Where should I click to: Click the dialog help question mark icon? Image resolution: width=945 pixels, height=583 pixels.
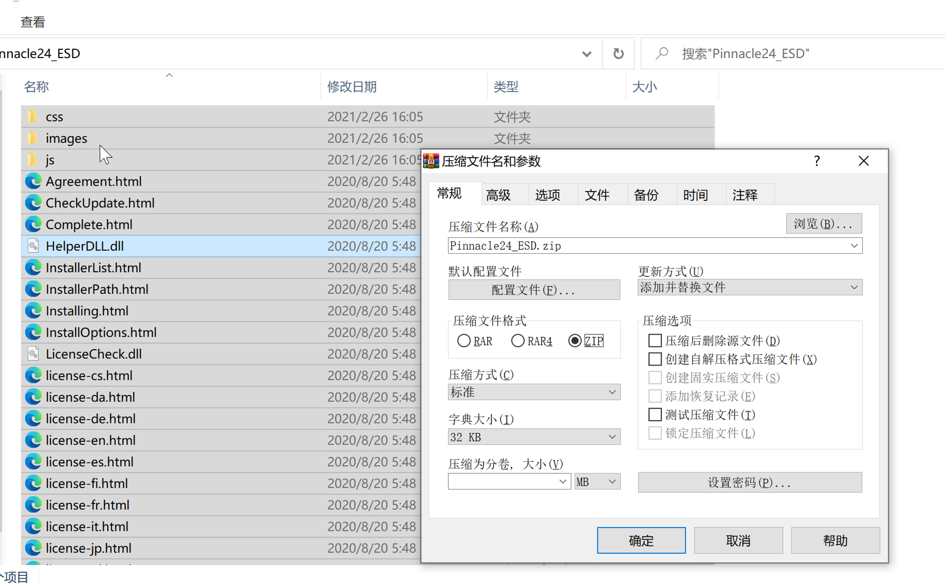tap(816, 161)
